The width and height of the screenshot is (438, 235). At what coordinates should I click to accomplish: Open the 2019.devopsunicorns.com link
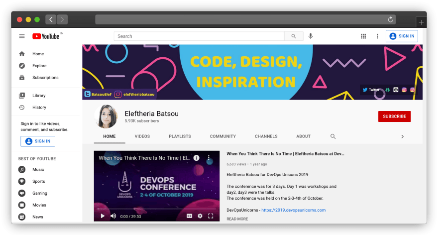pyautogui.click(x=293, y=210)
